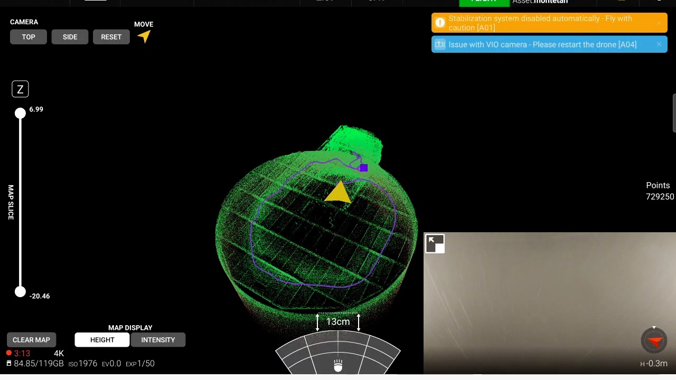Clear the point cloud map
This screenshot has width=676, height=380.
[x=31, y=340]
